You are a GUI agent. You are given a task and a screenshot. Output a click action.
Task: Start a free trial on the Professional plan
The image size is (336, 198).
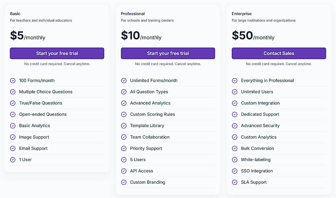(168, 53)
